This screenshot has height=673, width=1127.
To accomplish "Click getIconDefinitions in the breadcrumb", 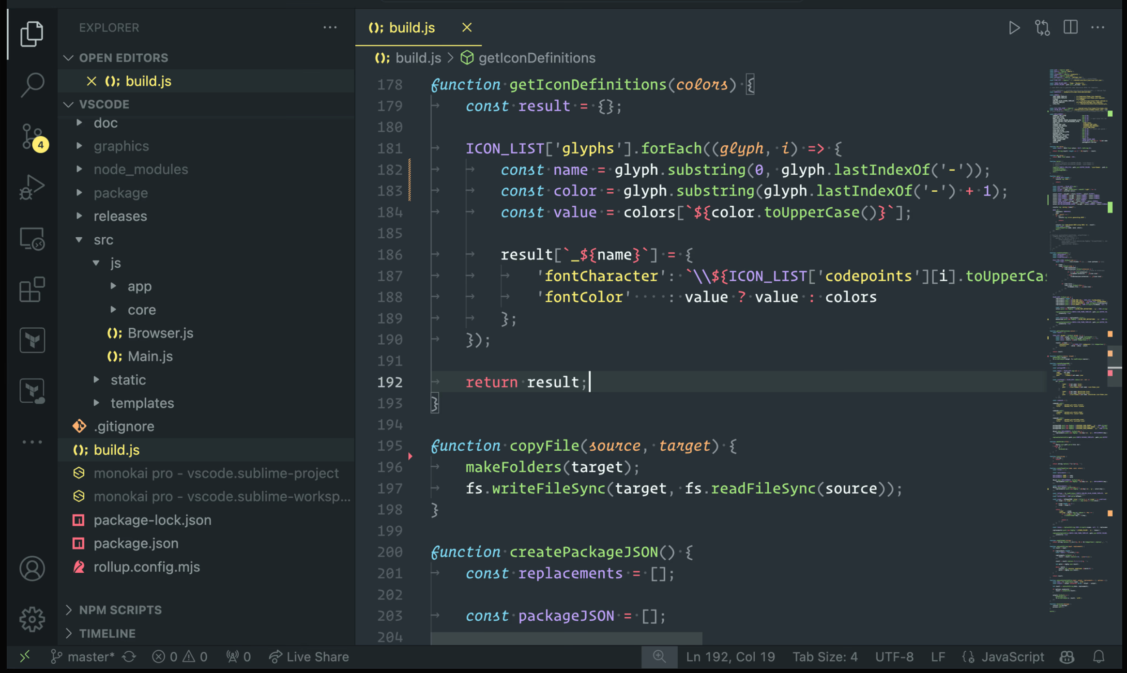I will pyautogui.click(x=536, y=58).
